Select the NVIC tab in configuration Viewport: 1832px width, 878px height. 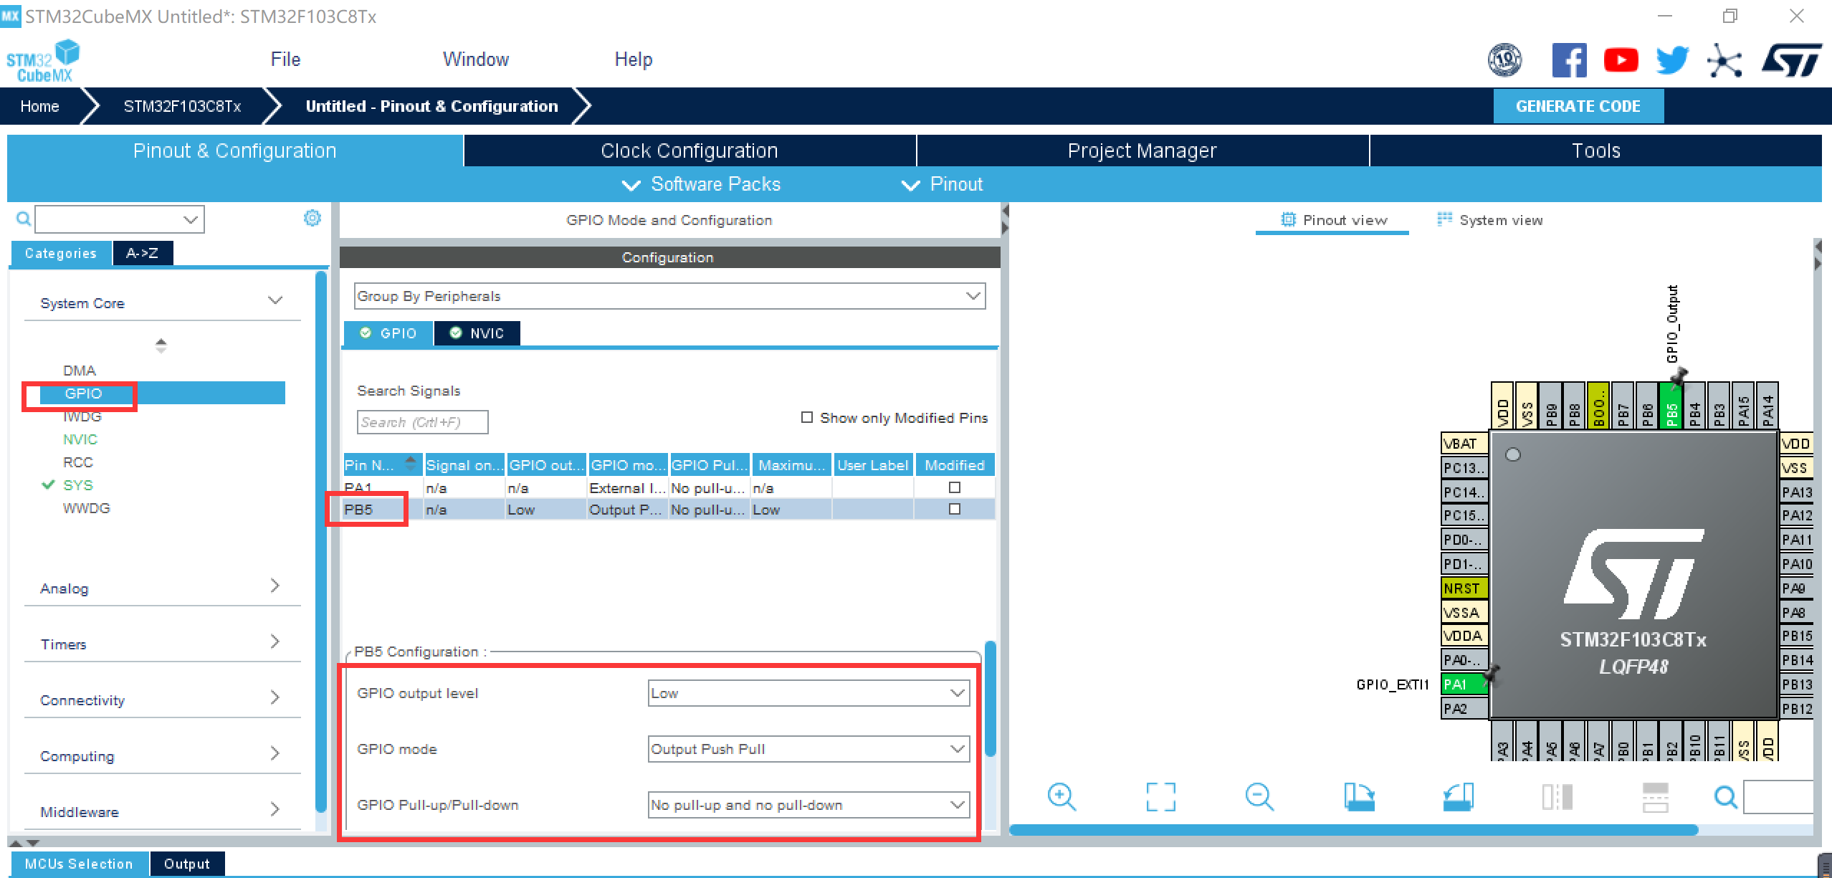[x=477, y=333]
